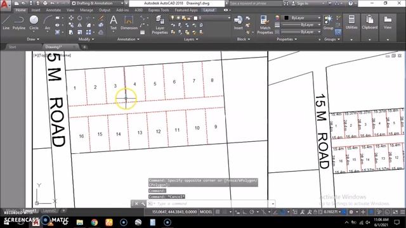Toggle MODEL space button in status bar

206,212
